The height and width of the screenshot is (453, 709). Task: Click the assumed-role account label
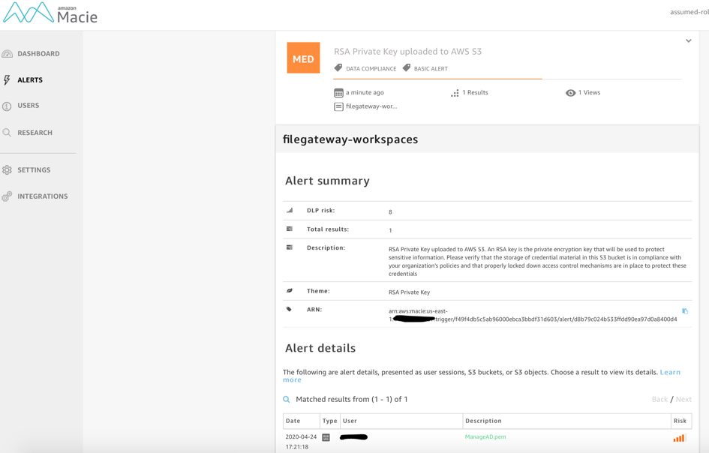coord(689,12)
